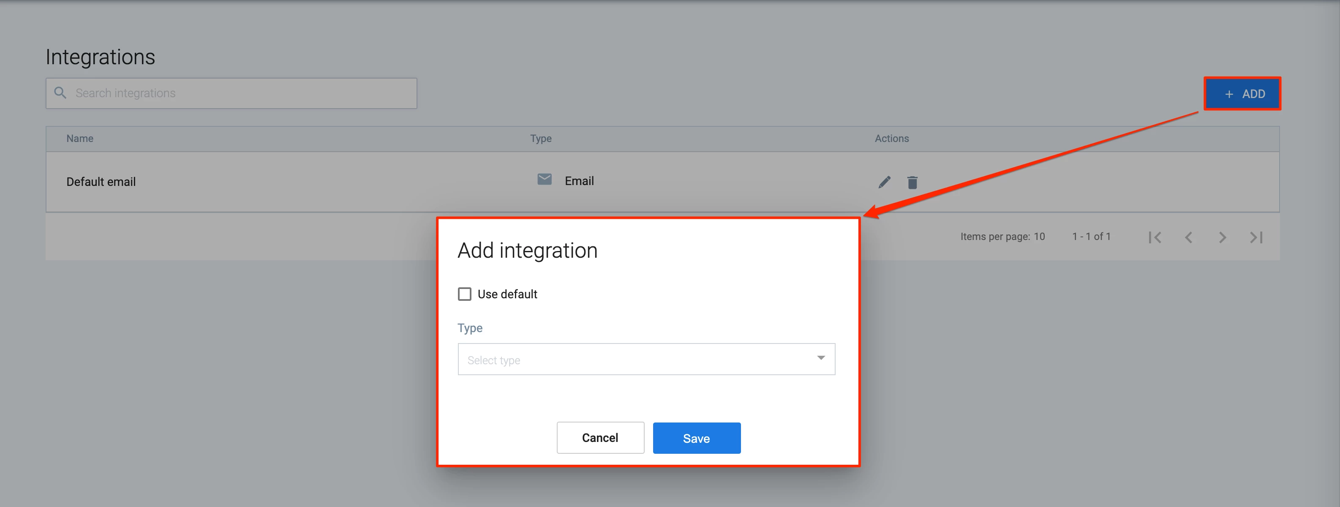Sort by the Type column header
Image resolution: width=1340 pixels, height=507 pixels.
pyautogui.click(x=540, y=138)
